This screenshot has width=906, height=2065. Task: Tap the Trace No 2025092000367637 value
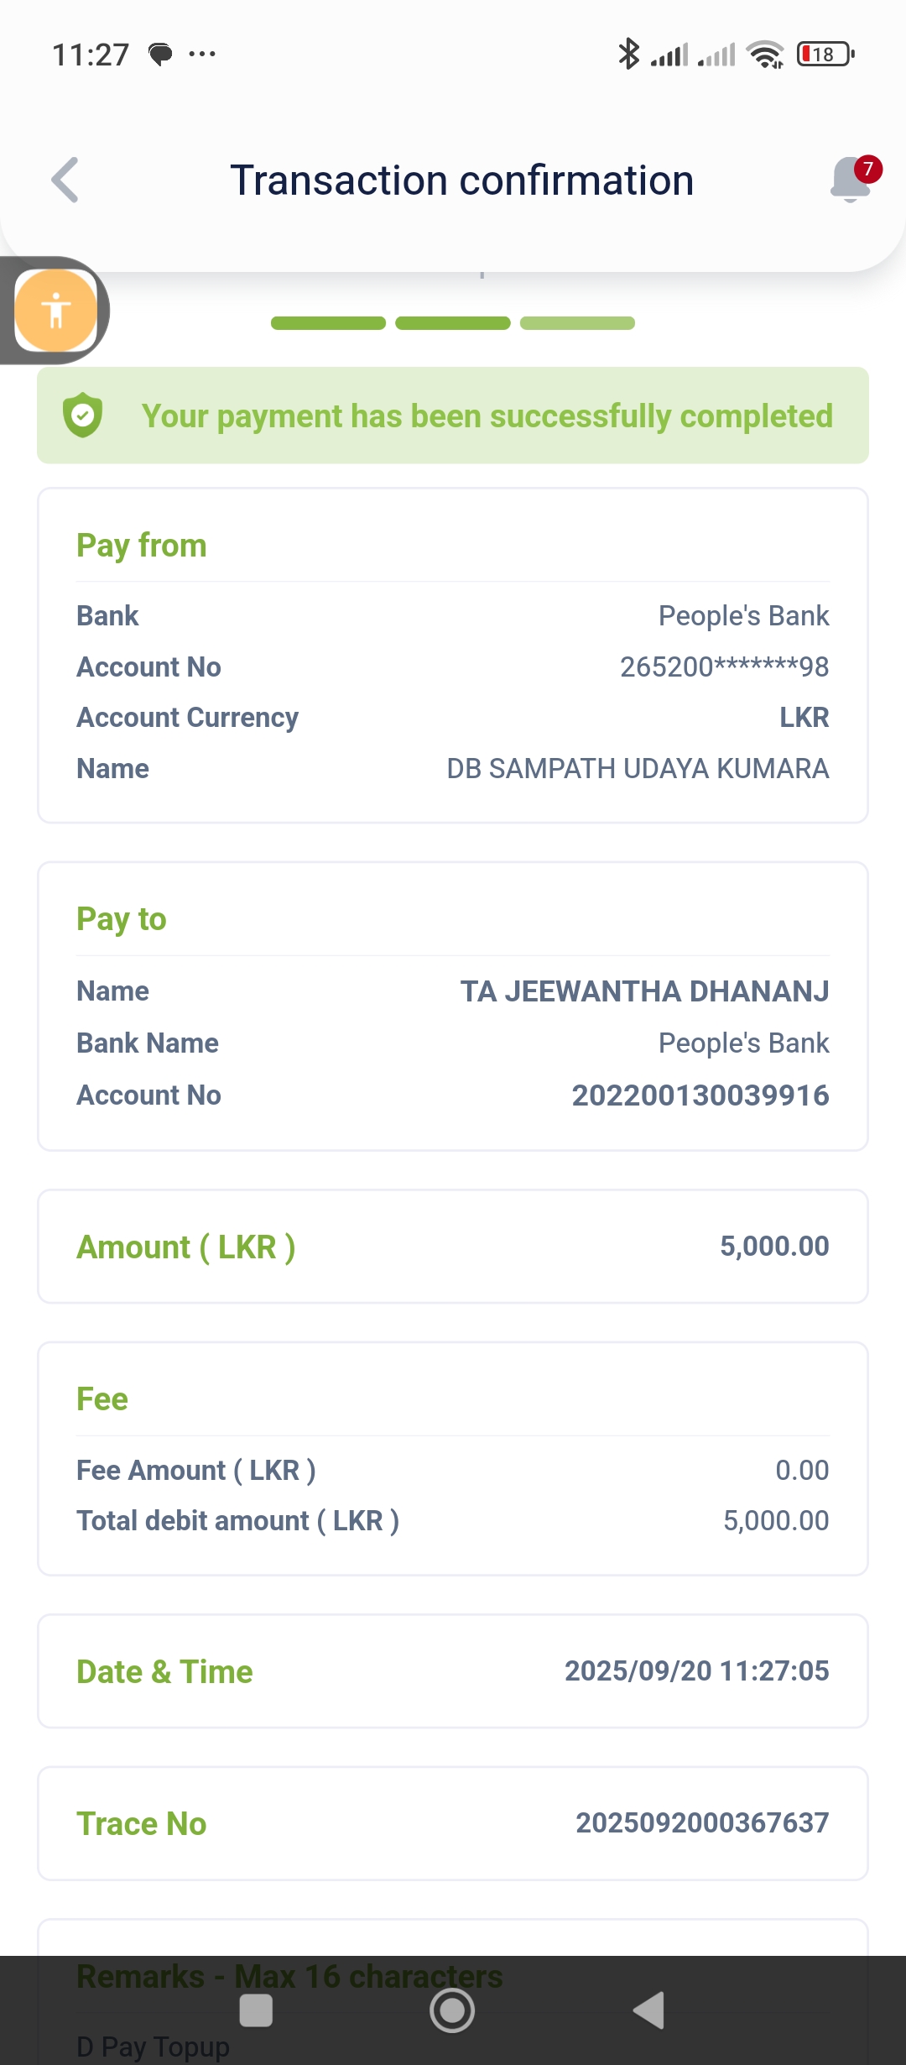pos(701,1822)
